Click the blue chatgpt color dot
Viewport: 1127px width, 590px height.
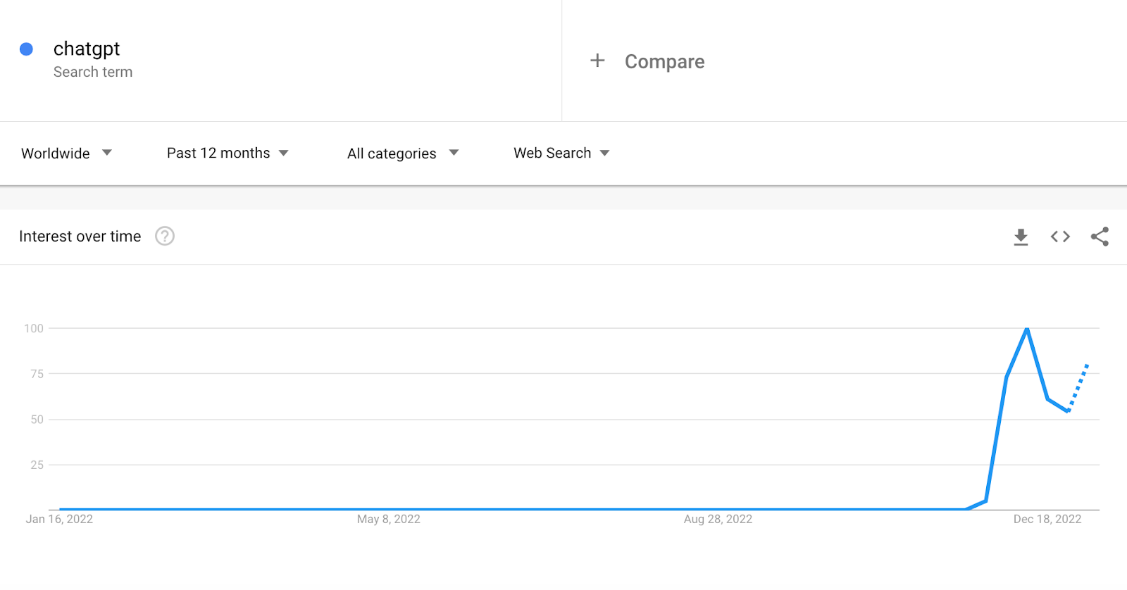[26, 49]
